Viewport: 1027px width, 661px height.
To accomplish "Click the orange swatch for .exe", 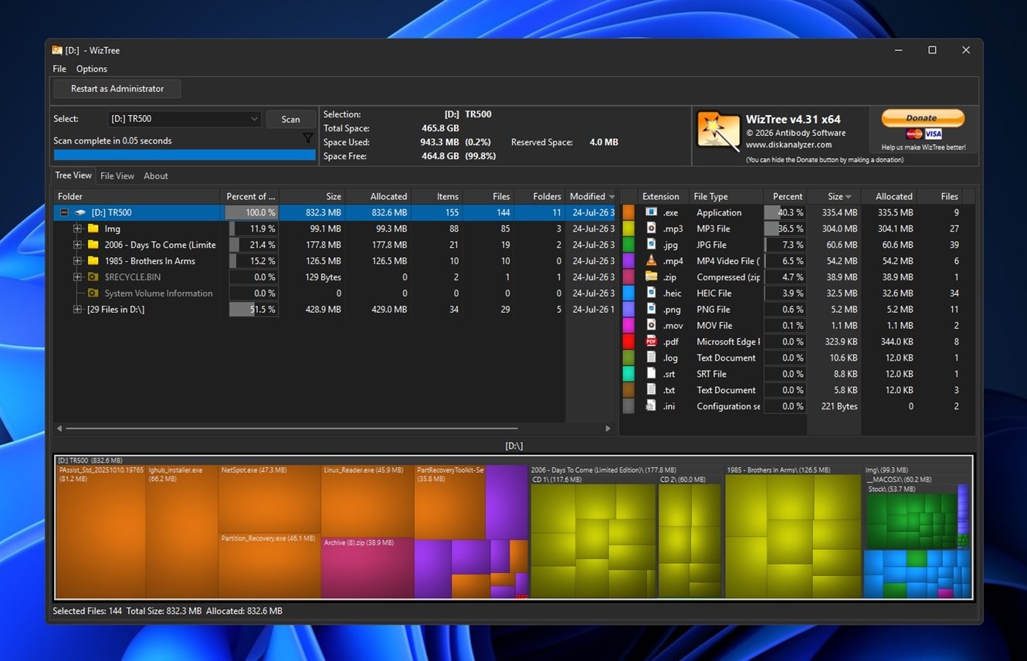I will 629,212.
